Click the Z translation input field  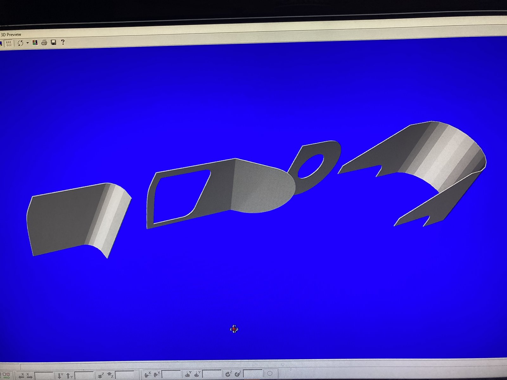pyautogui.click(x=125, y=375)
